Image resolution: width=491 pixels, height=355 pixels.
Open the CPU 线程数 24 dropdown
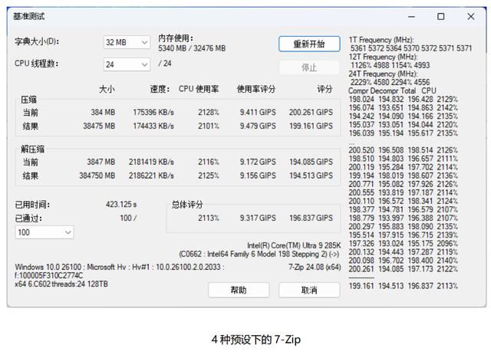tap(127, 64)
